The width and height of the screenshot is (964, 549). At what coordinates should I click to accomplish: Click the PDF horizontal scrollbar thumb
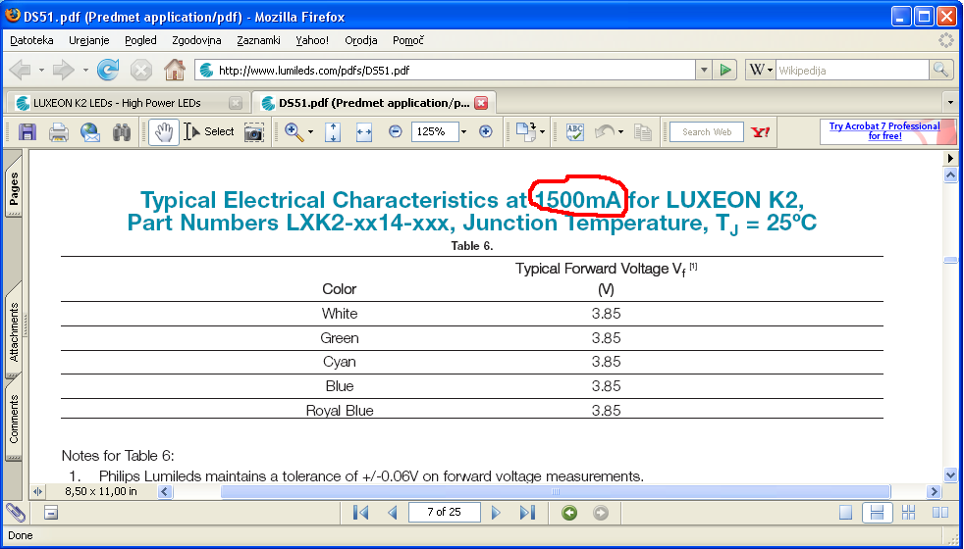556,491
